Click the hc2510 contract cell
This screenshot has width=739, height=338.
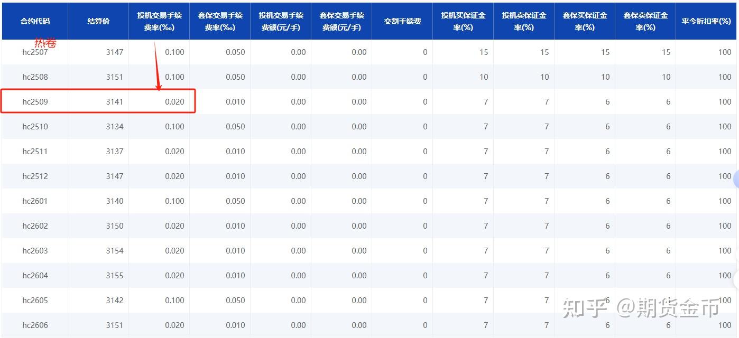click(35, 127)
